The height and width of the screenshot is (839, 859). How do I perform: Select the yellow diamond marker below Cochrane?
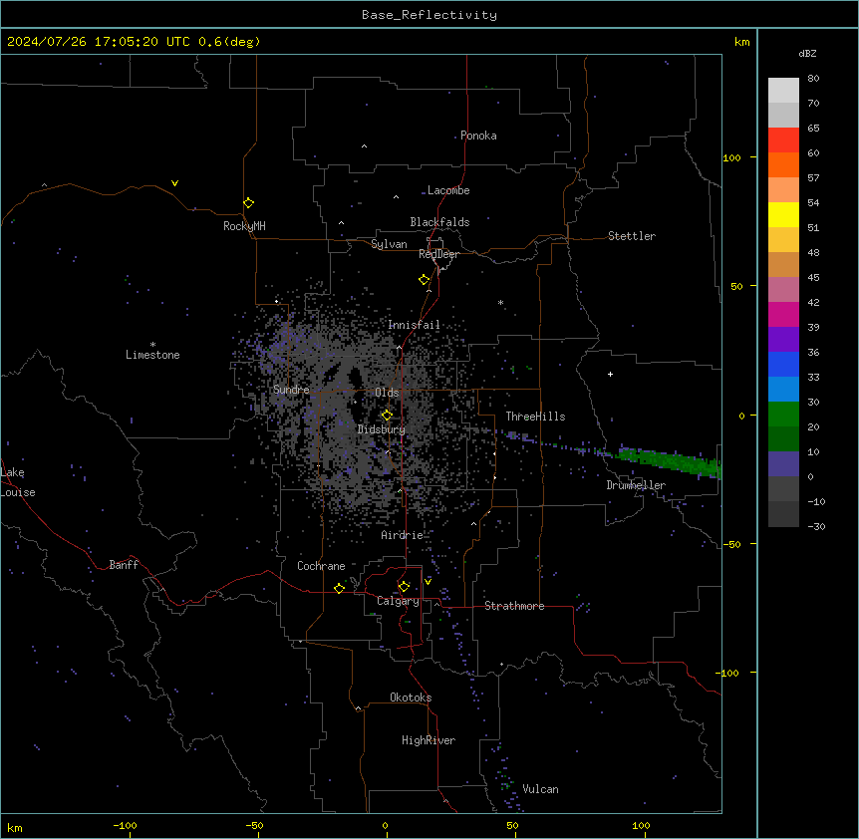[x=339, y=588]
